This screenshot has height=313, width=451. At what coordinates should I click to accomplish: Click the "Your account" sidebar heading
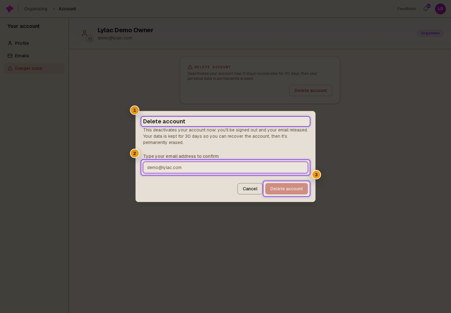23,26
